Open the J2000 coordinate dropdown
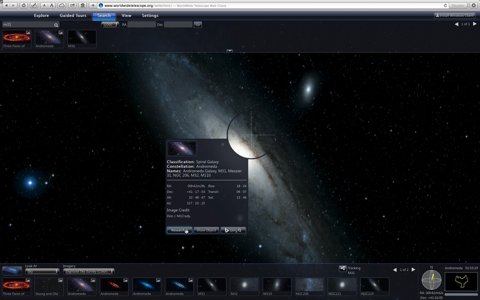This screenshot has height=300, width=480. [110, 25]
